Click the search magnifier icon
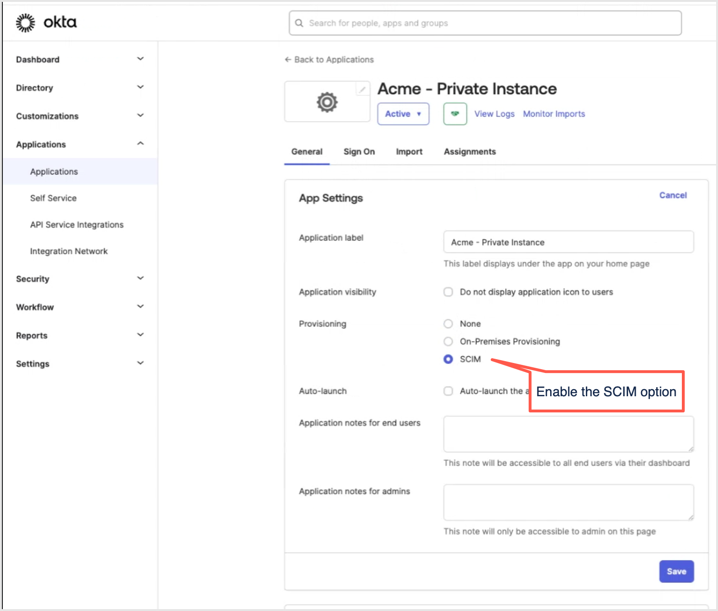This screenshot has height=611, width=718. (x=299, y=23)
